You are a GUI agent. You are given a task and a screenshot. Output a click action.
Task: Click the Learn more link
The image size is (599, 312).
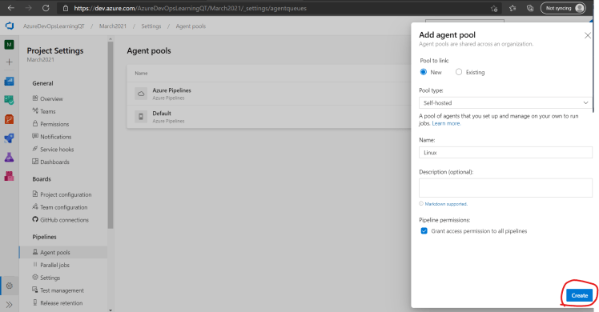[x=446, y=123]
